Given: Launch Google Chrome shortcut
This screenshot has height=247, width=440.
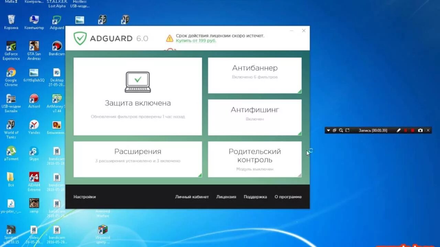Looking at the screenshot, I should coord(11,77).
